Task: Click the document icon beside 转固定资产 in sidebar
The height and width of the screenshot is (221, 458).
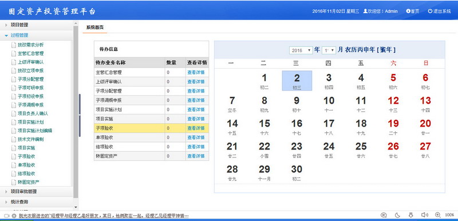Action: (13, 182)
